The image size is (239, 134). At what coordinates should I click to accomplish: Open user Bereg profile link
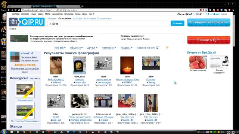click(x=152, y=82)
